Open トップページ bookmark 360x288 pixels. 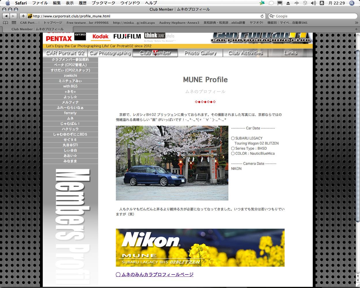[x=53, y=22]
